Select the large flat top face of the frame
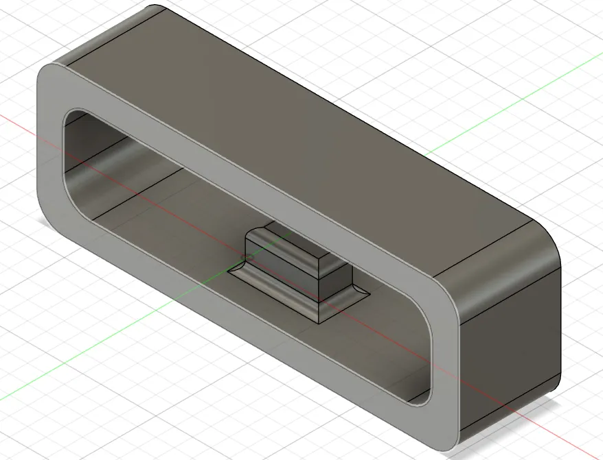 click(300, 142)
